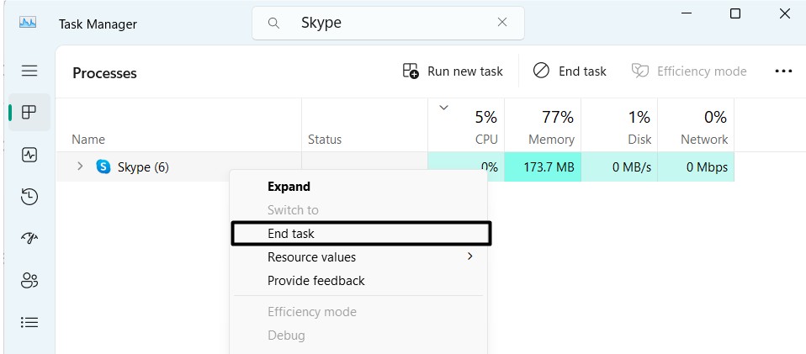The height and width of the screenshot is (354, 806).
Task: Choose Provide feedback in context menu
Action: (316, 281)
